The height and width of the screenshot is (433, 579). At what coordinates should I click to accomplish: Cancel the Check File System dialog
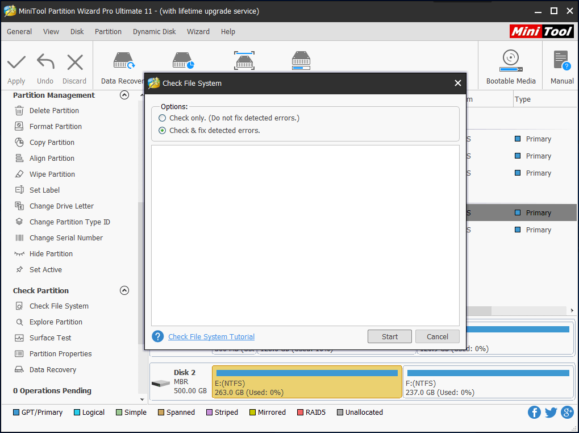point(438,336)
